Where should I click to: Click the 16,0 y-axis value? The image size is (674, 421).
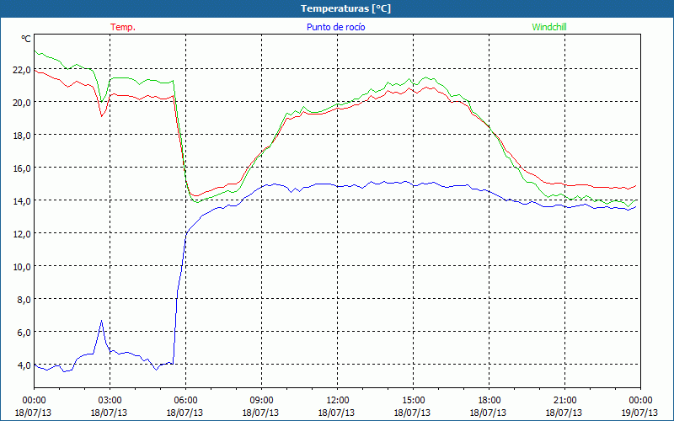(22, 168)
